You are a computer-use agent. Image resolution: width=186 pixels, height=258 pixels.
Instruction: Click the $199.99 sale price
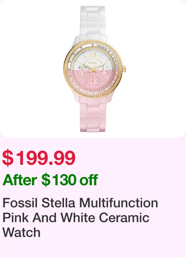click(39, 158)
